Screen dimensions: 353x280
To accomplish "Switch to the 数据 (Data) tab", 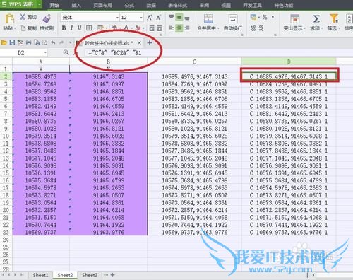I will coord(151,5).
